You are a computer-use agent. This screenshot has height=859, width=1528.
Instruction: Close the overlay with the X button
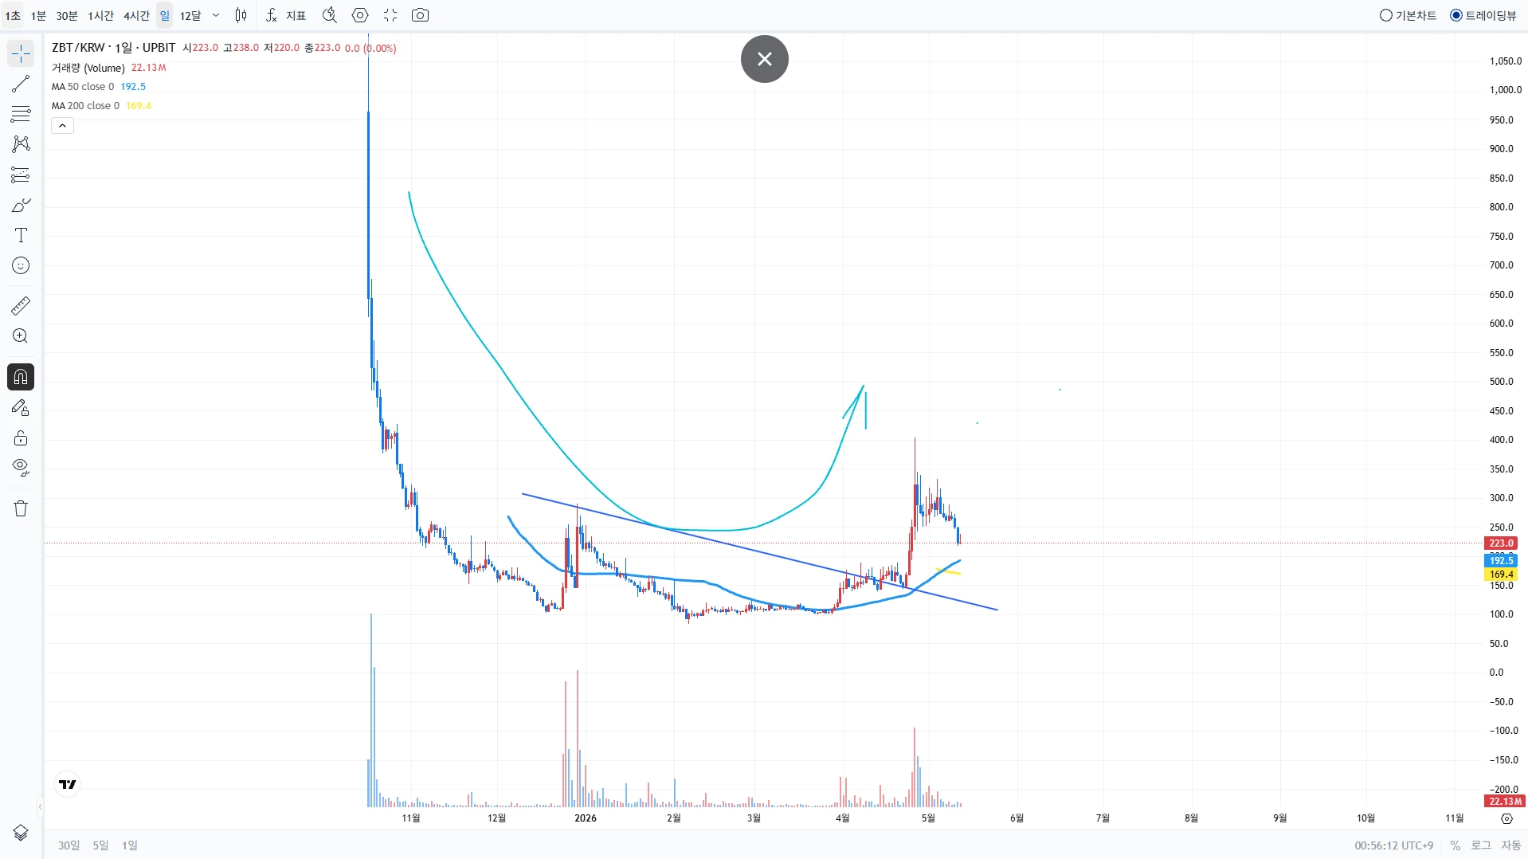click(765, 59)
